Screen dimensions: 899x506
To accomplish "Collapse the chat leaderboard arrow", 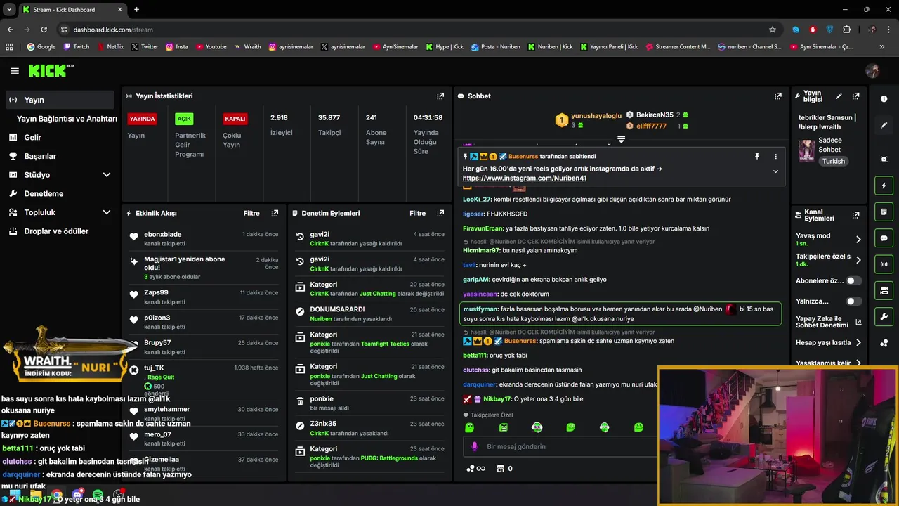I will tap(621, 140).
